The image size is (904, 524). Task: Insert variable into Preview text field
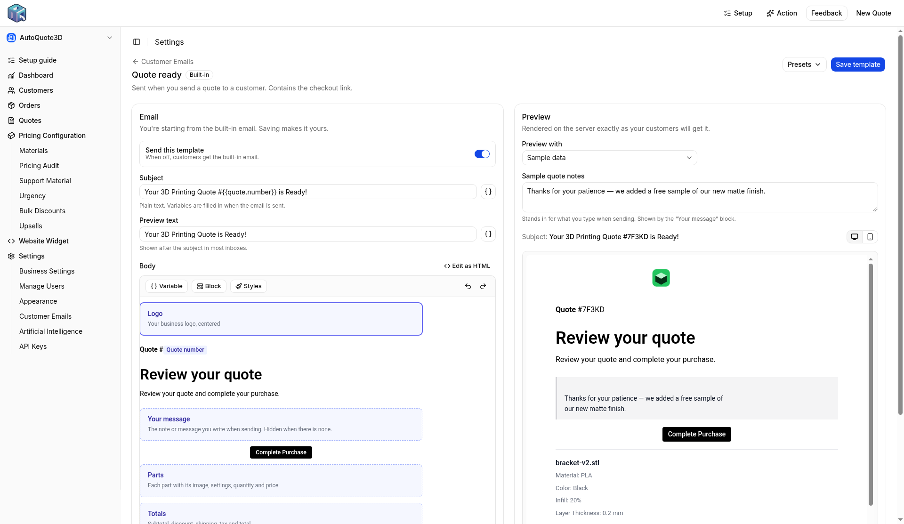[x=488, y=234]
